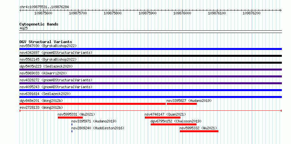
Task: Click nsv4328272 (gnomADStructuralVariants) label
Action: pyautogui.click(x=56, y=80)
